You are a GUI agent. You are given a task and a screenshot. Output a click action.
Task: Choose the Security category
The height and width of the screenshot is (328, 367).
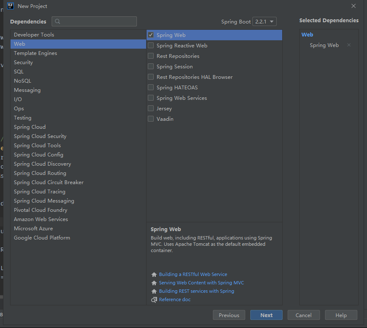[78, 62]
